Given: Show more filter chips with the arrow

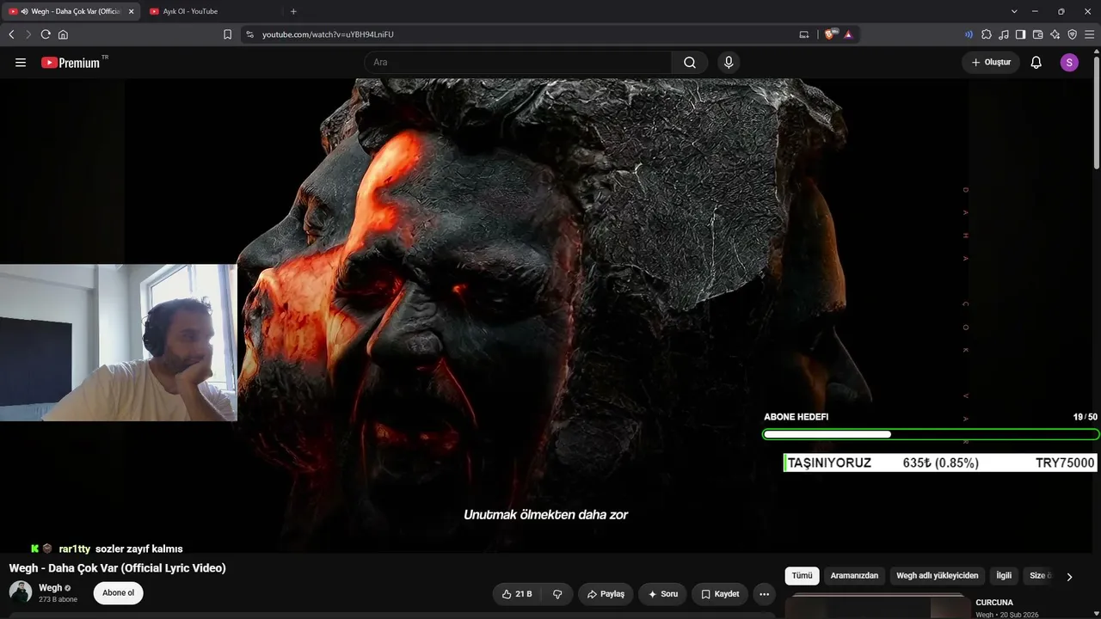Looking at the screenshot, I should pyautogui.click(x=1069, y=577).
